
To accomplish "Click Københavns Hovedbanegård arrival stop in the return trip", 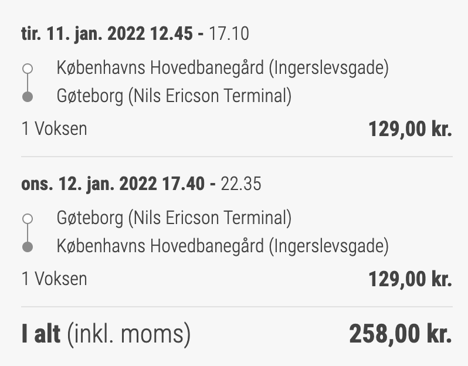I will pyautogui.click(x=223, y=246).
